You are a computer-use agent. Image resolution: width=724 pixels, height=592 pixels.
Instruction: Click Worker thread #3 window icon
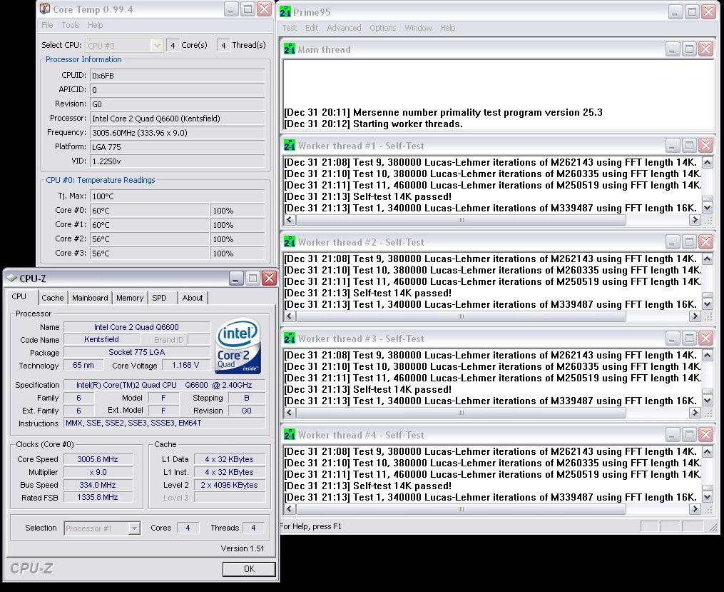(289, 338)
